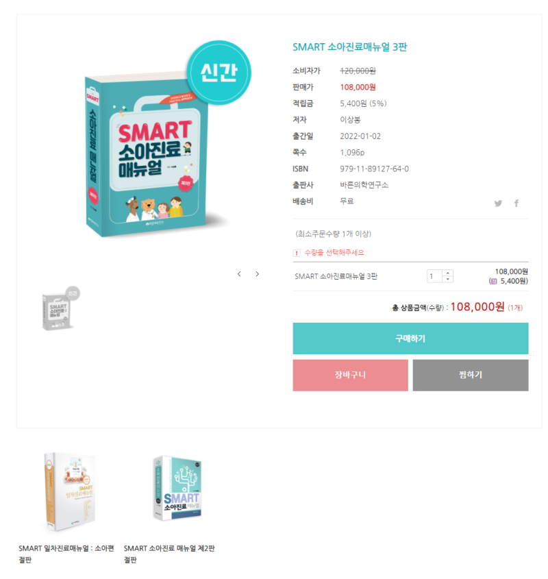Image resolution: width=548 pixels, height=579 pixels.
Task: Select the small book thumbnail
Action: pyautogui.click(x=60, y=309)
